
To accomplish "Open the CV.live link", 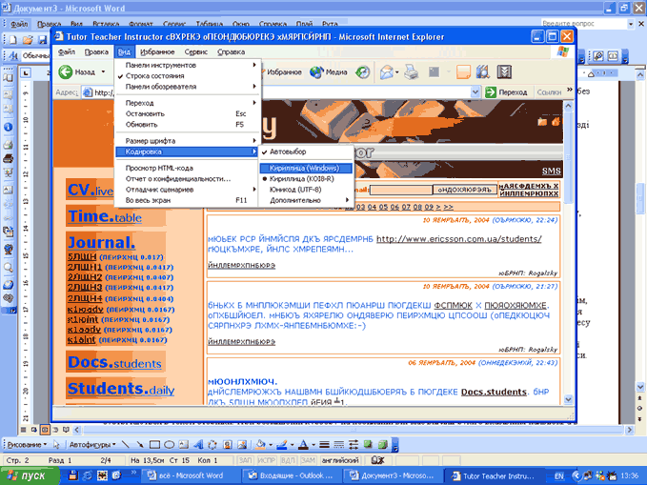I will pyautogui.click(x=91, y=190).
